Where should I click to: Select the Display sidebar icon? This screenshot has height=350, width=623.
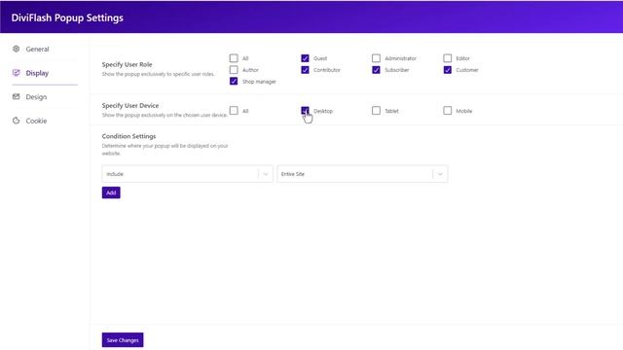[16, 73]
